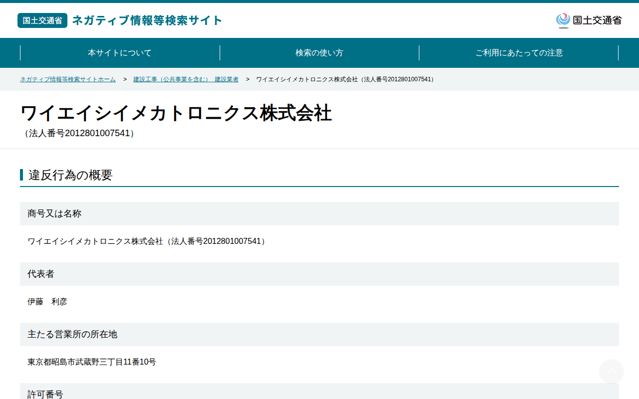Screen dimensions: 639x399
Task: Click the address 東京都昭島市武蔵野三丁目11番10号
Action: 92,362
